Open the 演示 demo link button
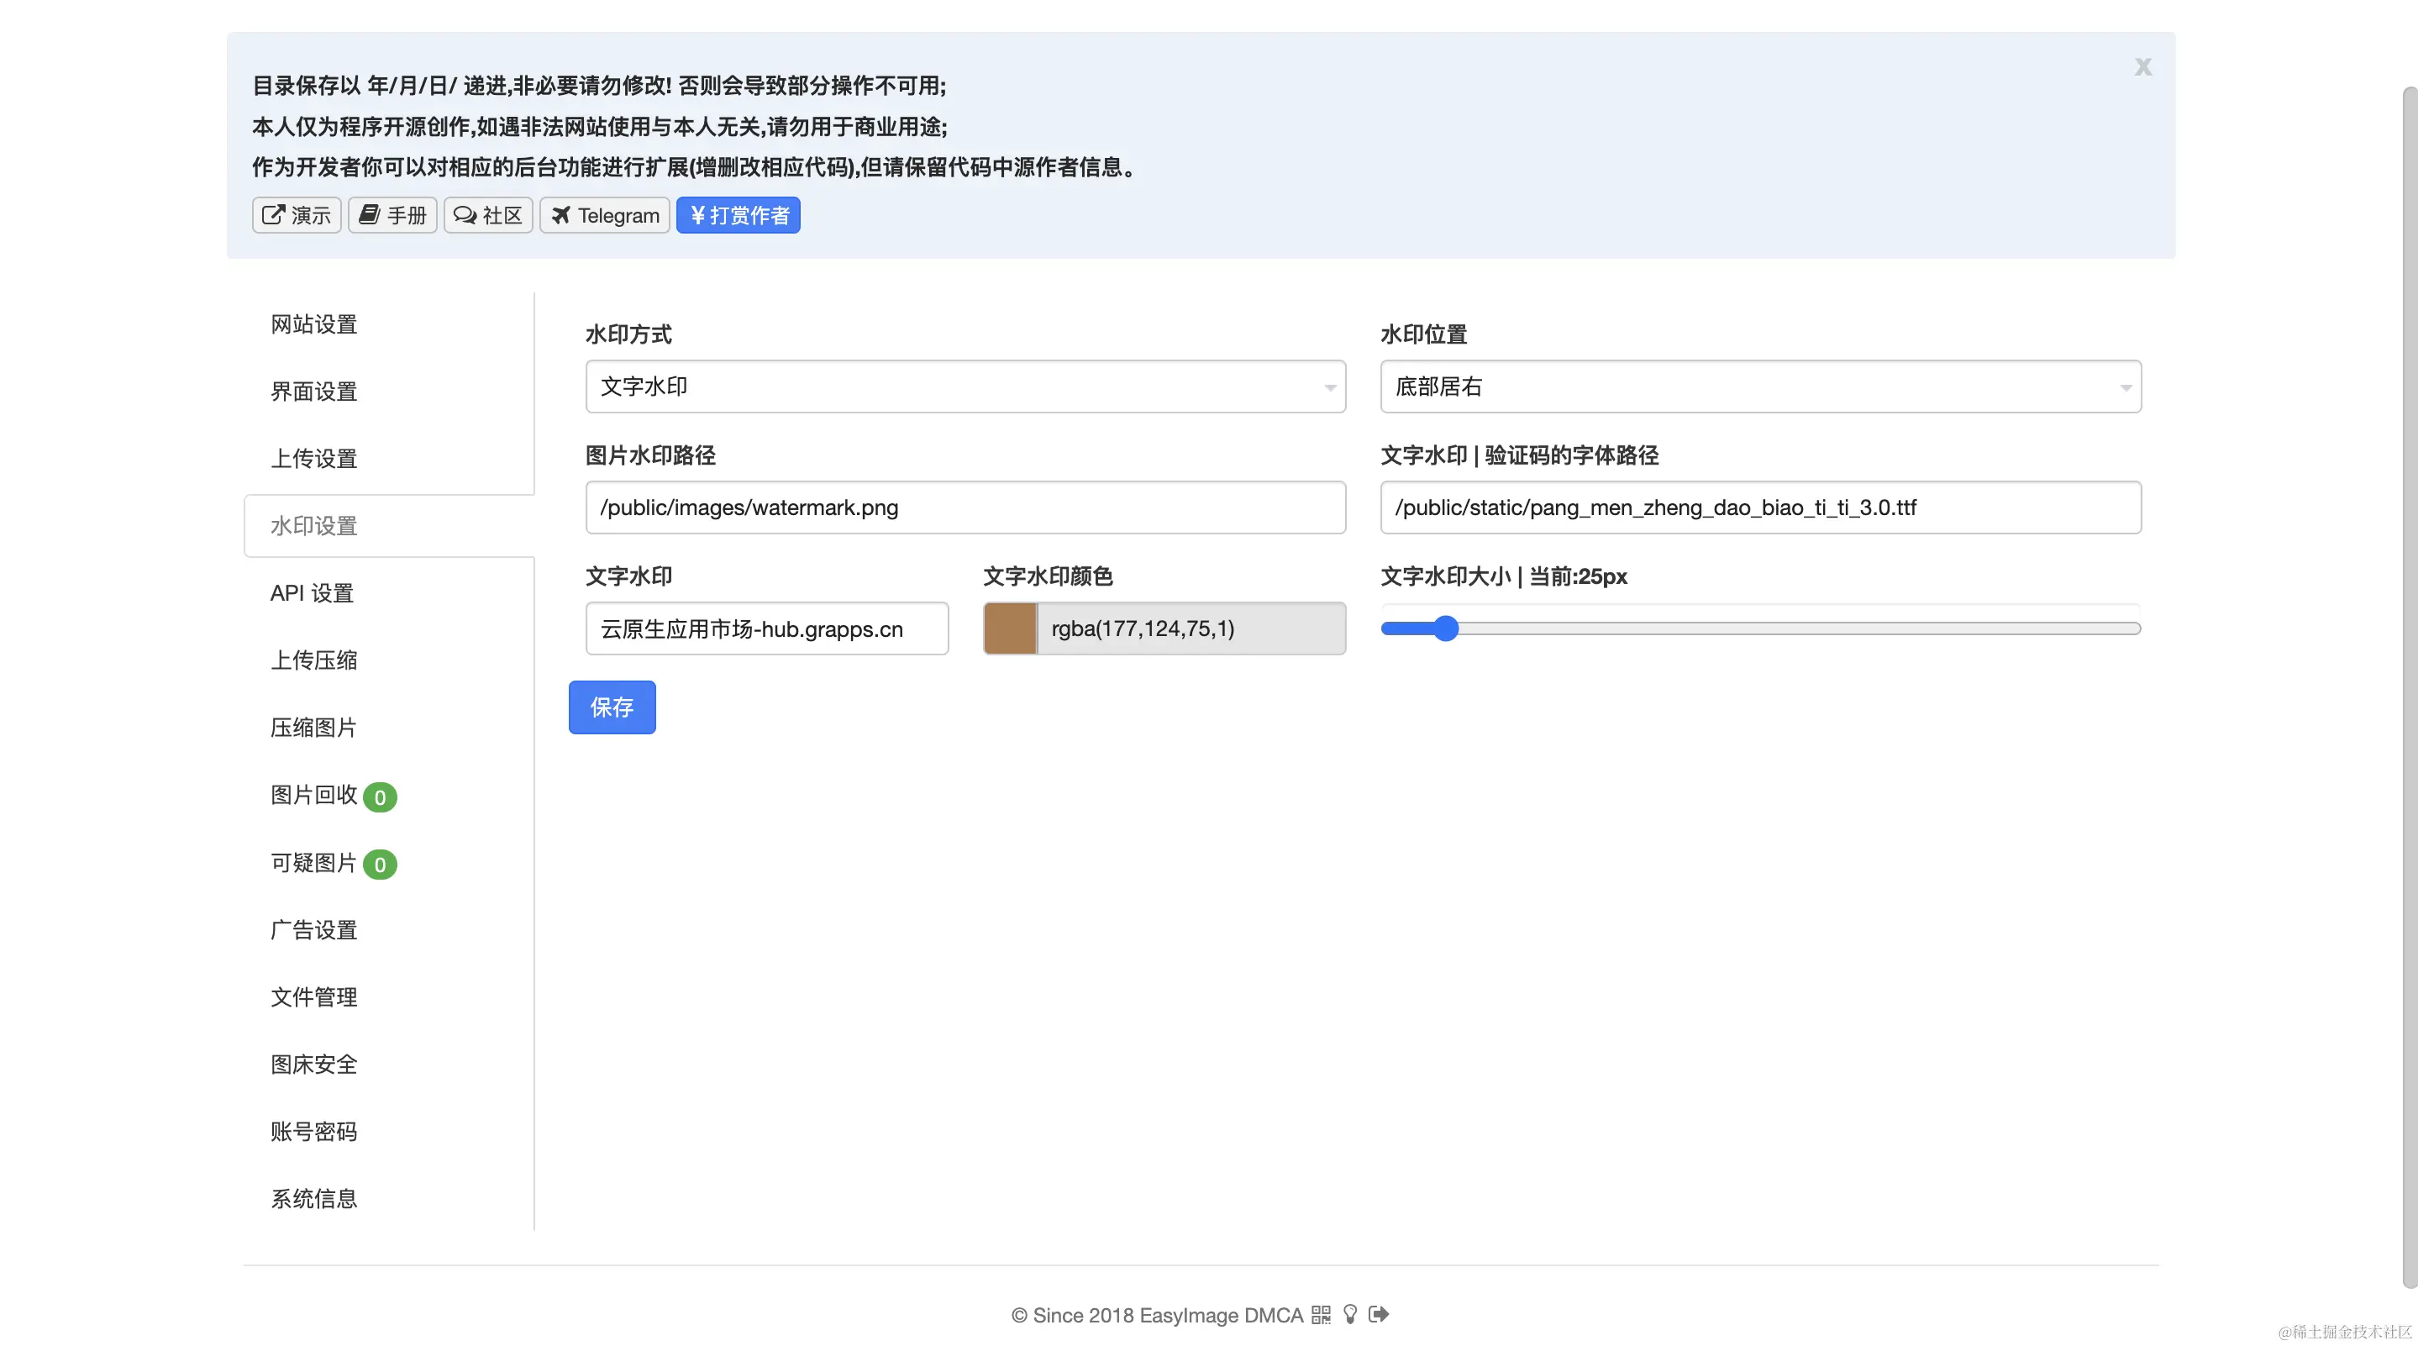The image size is (2418, 1346). point(297,215)
